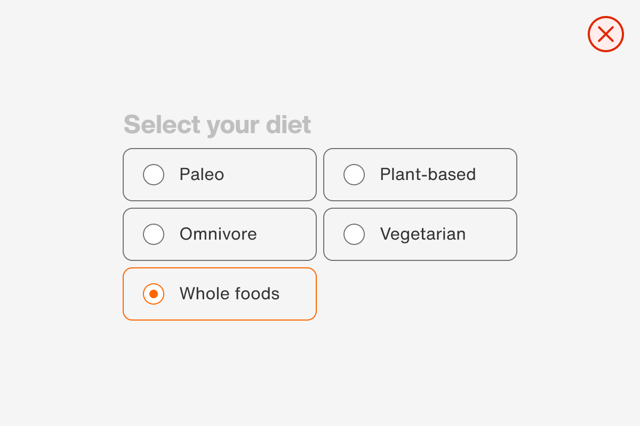This screenshot has height=426, width=640.
Task: Pick the Omnivore radio circle
Action: (154, 234)
